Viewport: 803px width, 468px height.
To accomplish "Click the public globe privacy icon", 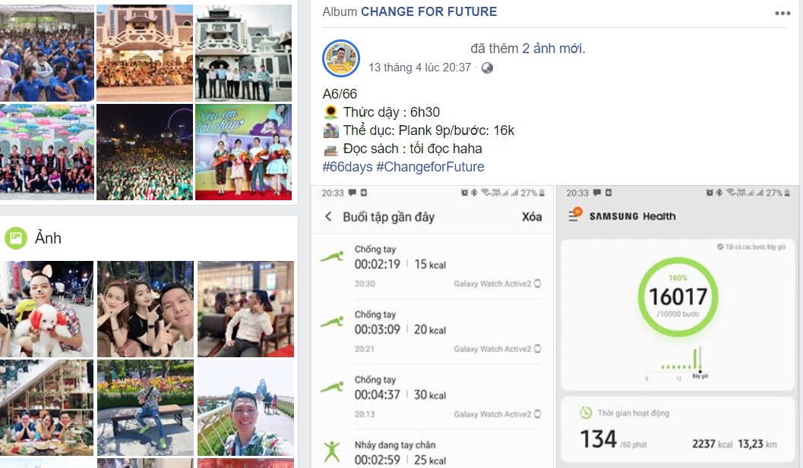I will click(x=487, y=68).
